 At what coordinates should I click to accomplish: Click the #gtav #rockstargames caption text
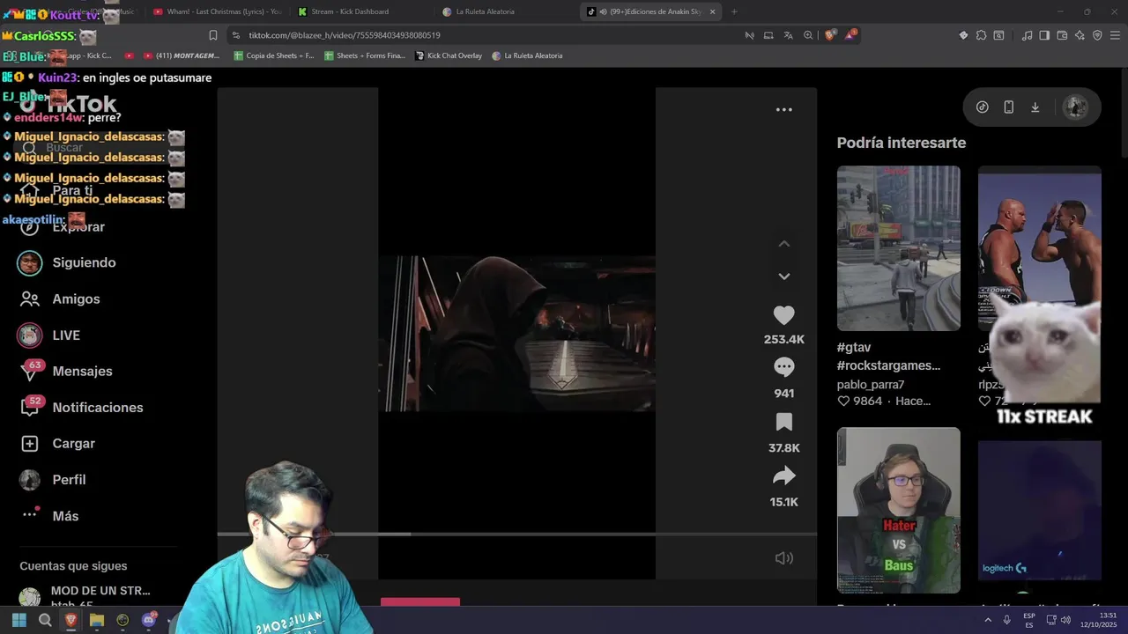coord(888,357)
